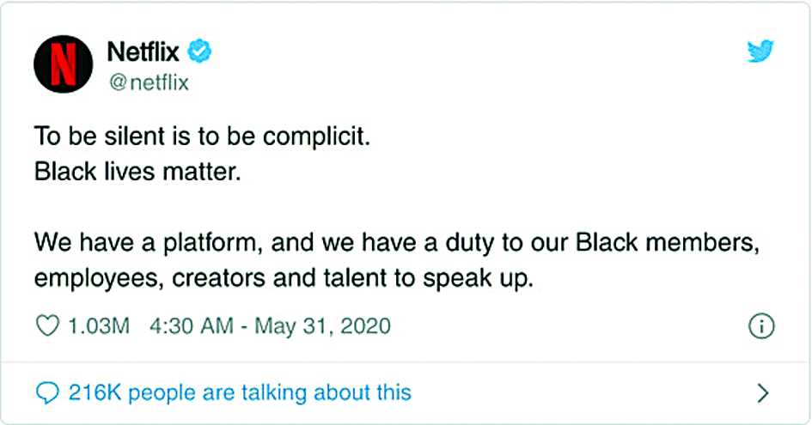Screen dimensions: 812x425
Task: Open the 4:30 AM timestamp link
Action: click(192, 326)
